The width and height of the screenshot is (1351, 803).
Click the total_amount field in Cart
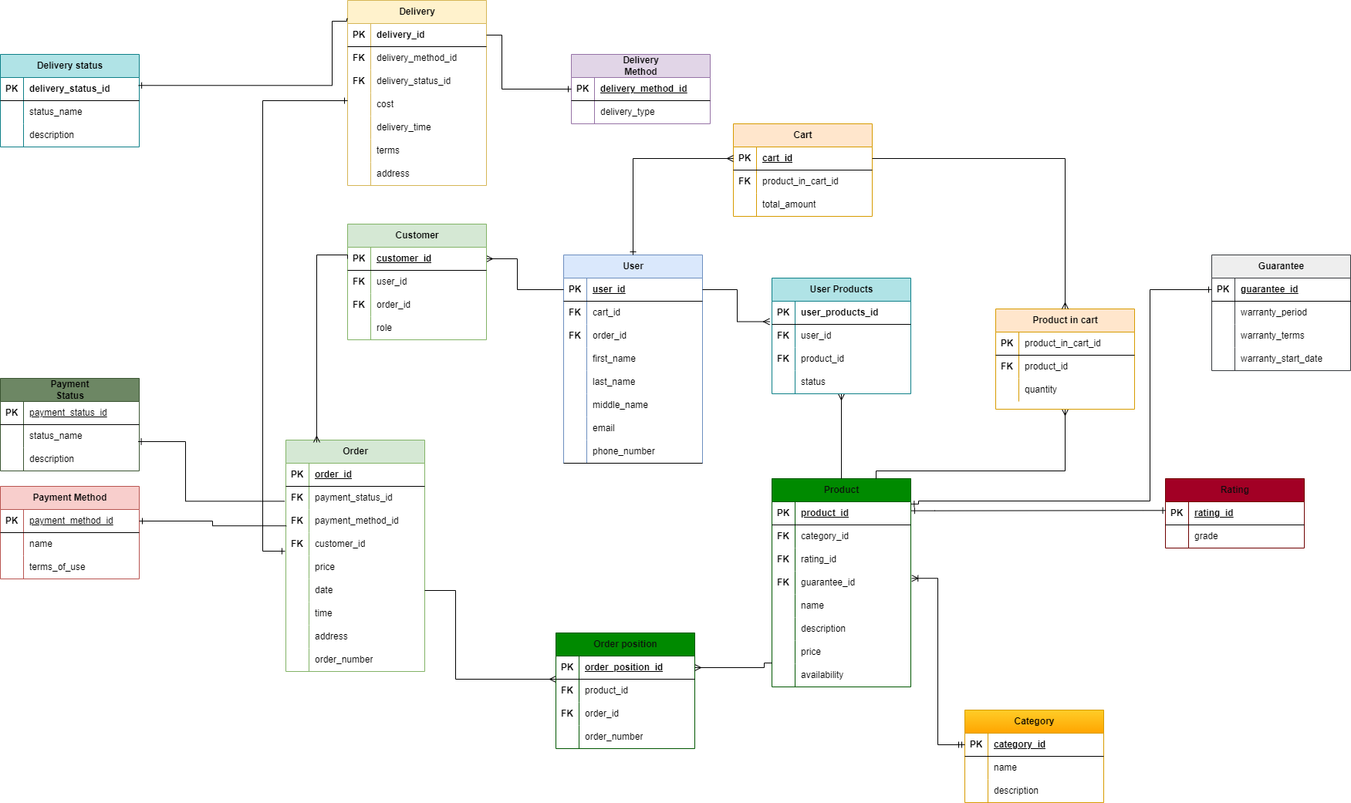click(789, 204)
